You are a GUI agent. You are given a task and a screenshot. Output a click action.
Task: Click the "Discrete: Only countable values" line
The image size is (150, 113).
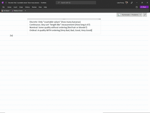point(55,22)
